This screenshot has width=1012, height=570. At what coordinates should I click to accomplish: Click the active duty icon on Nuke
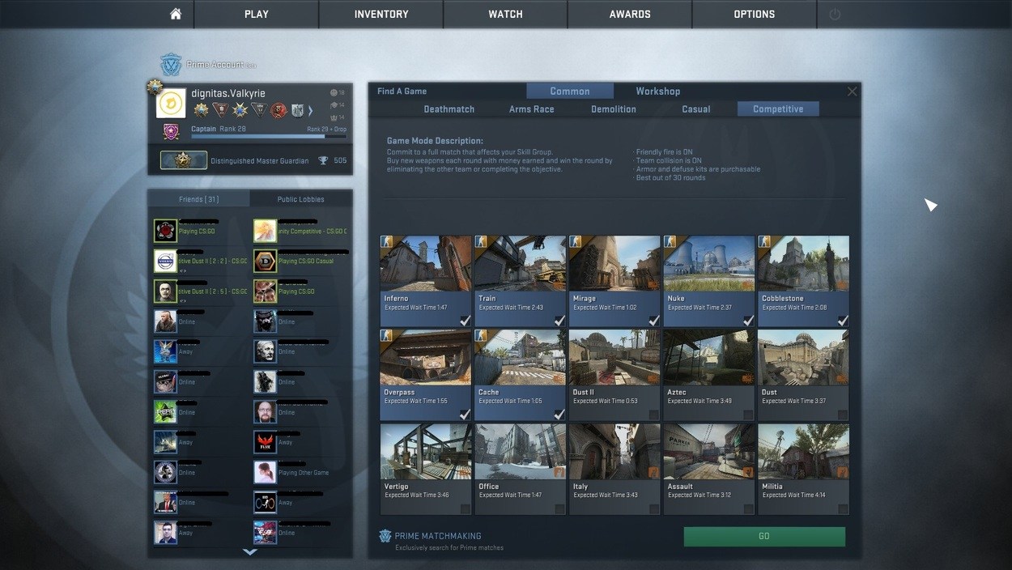(670, 242)
